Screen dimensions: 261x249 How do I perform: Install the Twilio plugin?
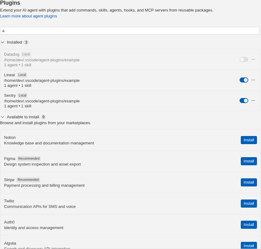pyautogui.click(x=249, y=204)
